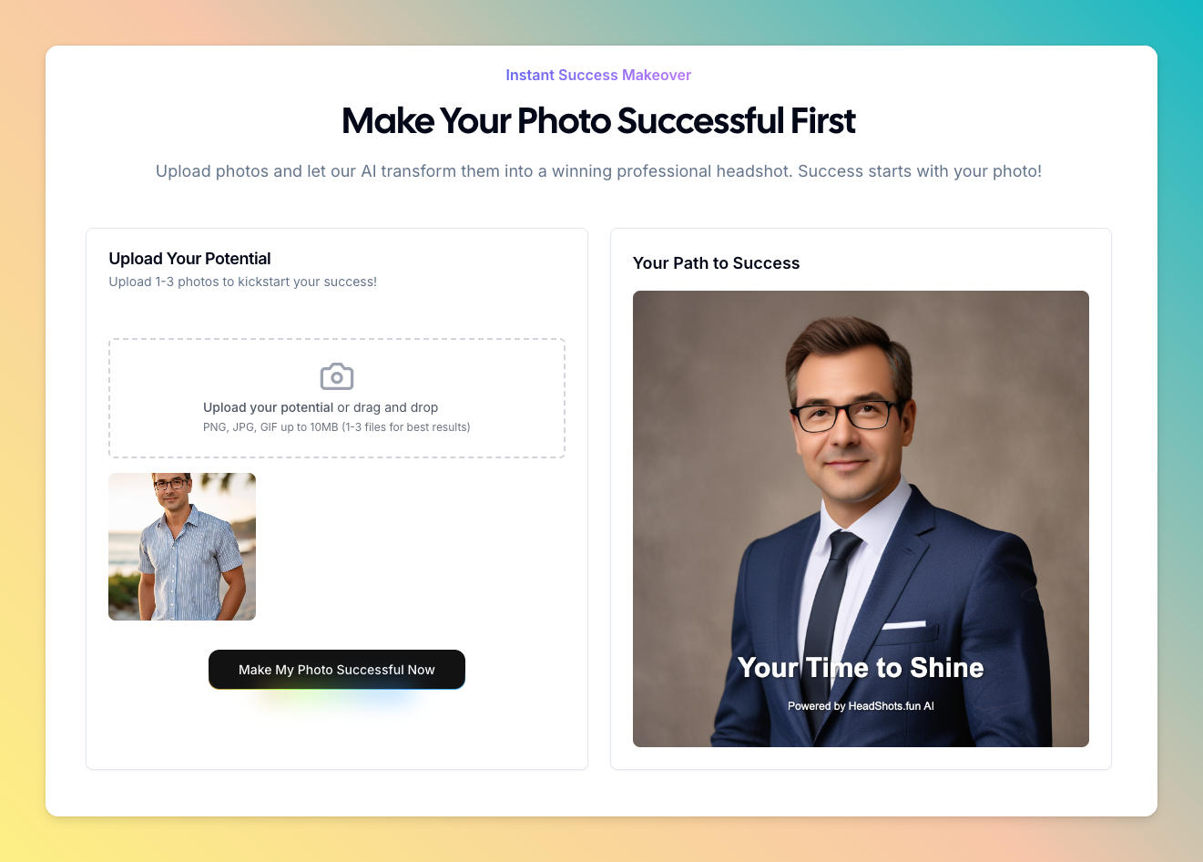Click 'Powered by HeadShots.fun AI' caption

(x=861, y=706)
